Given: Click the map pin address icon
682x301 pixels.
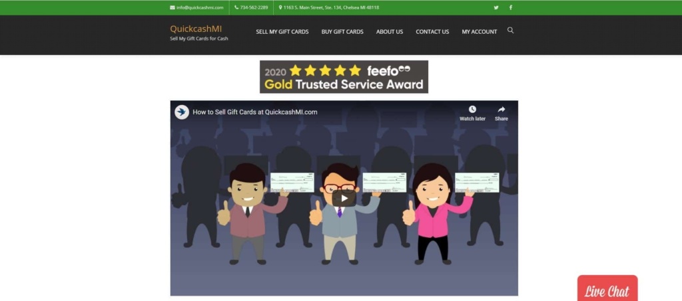Looking at the screenshot, I should [280, 7].
